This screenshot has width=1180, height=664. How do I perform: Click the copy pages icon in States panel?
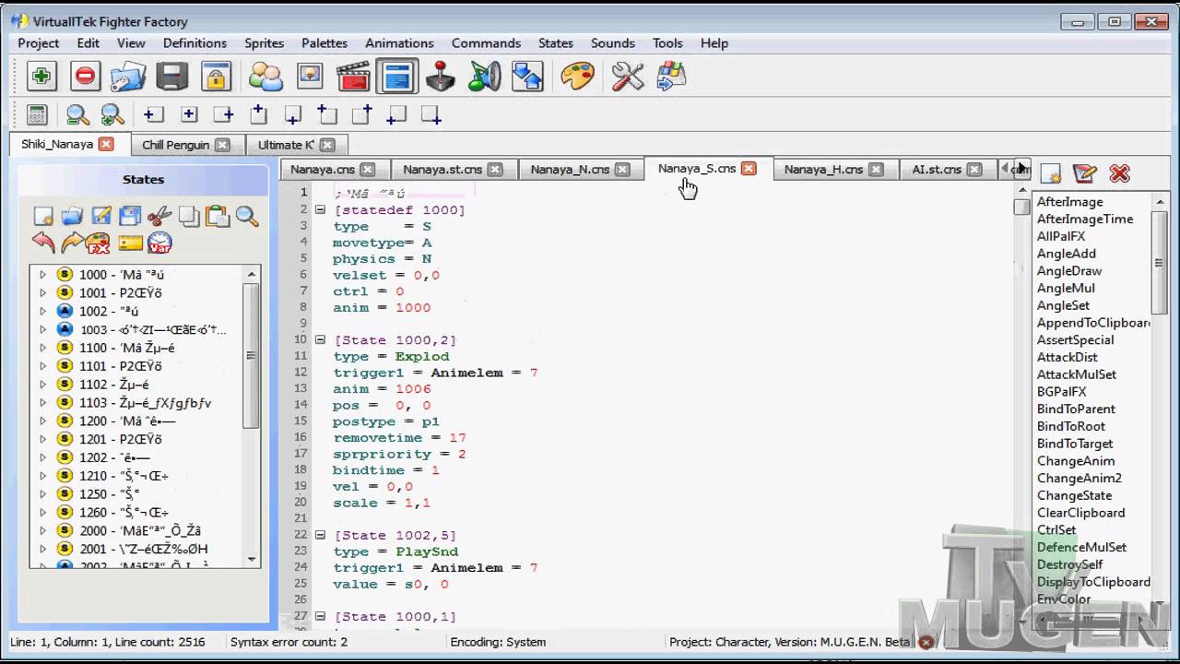tap(189, 217)
